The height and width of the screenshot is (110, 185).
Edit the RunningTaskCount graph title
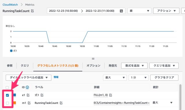tap(32, 11)
